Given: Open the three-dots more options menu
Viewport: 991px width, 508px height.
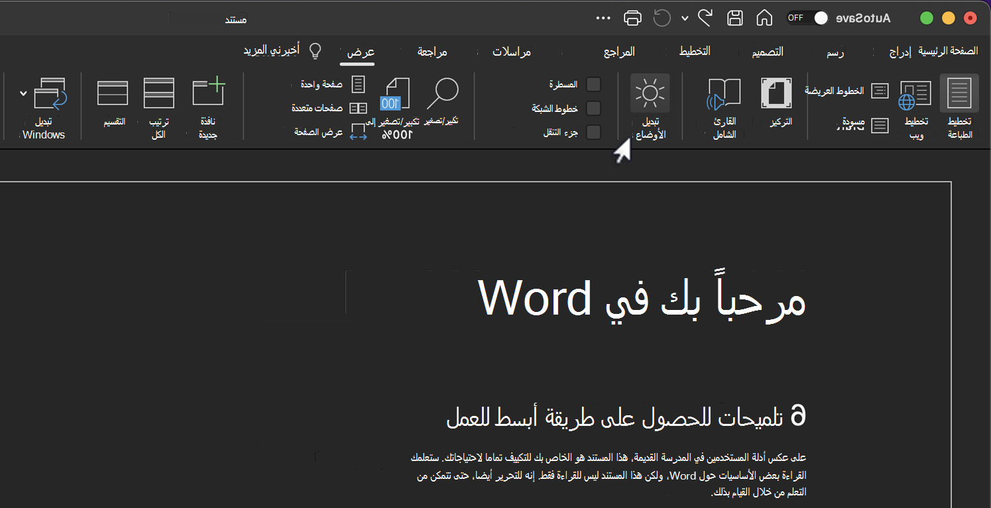Looking at the screenshot, I should tap(603, 18).
